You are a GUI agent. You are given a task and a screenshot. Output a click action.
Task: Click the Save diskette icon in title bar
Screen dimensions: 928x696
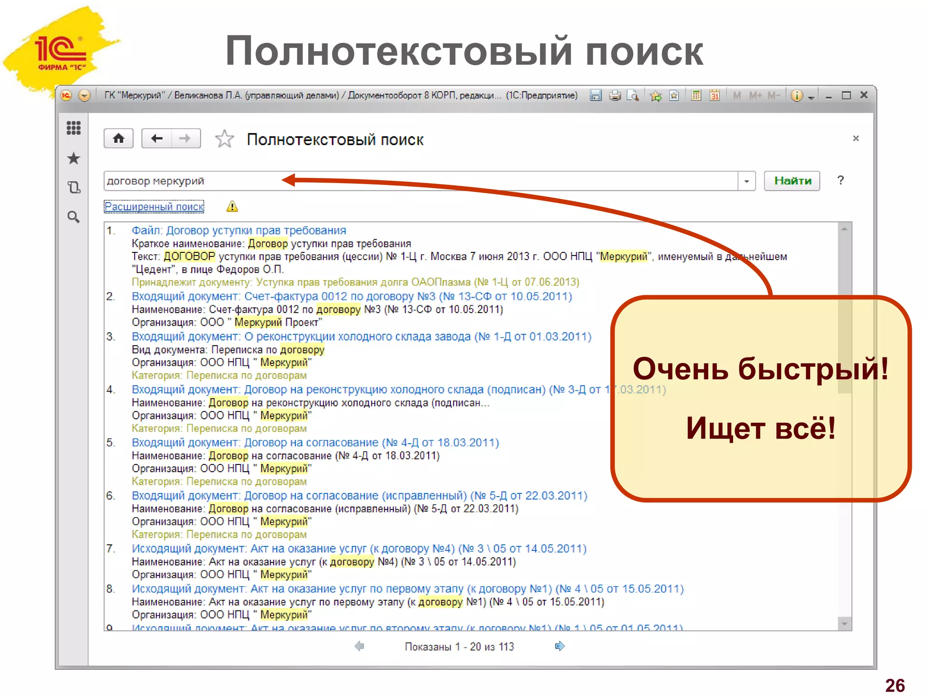(x=596, y=96)
